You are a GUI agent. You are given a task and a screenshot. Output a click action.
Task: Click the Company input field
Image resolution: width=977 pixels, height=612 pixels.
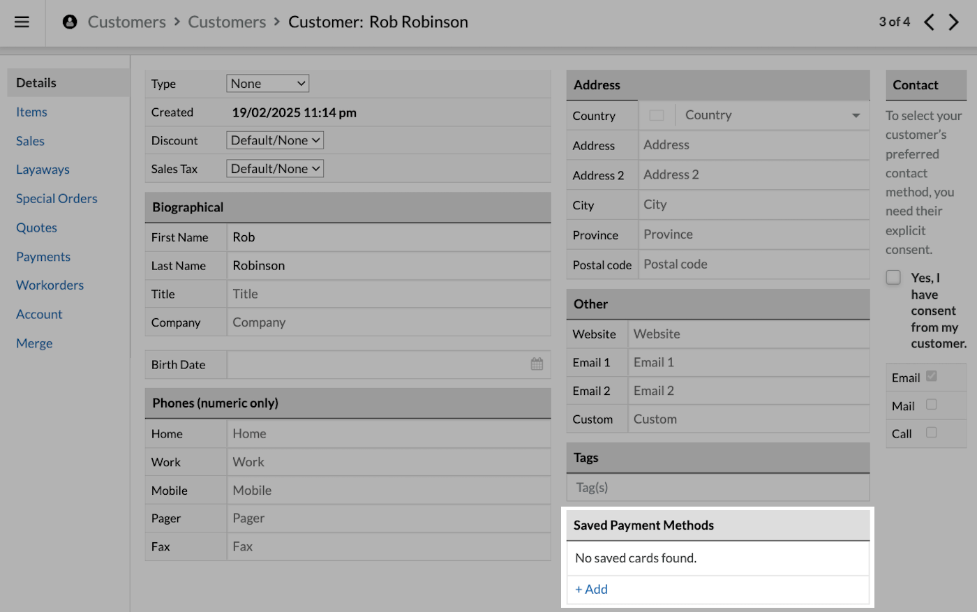(x=389, y=322)
